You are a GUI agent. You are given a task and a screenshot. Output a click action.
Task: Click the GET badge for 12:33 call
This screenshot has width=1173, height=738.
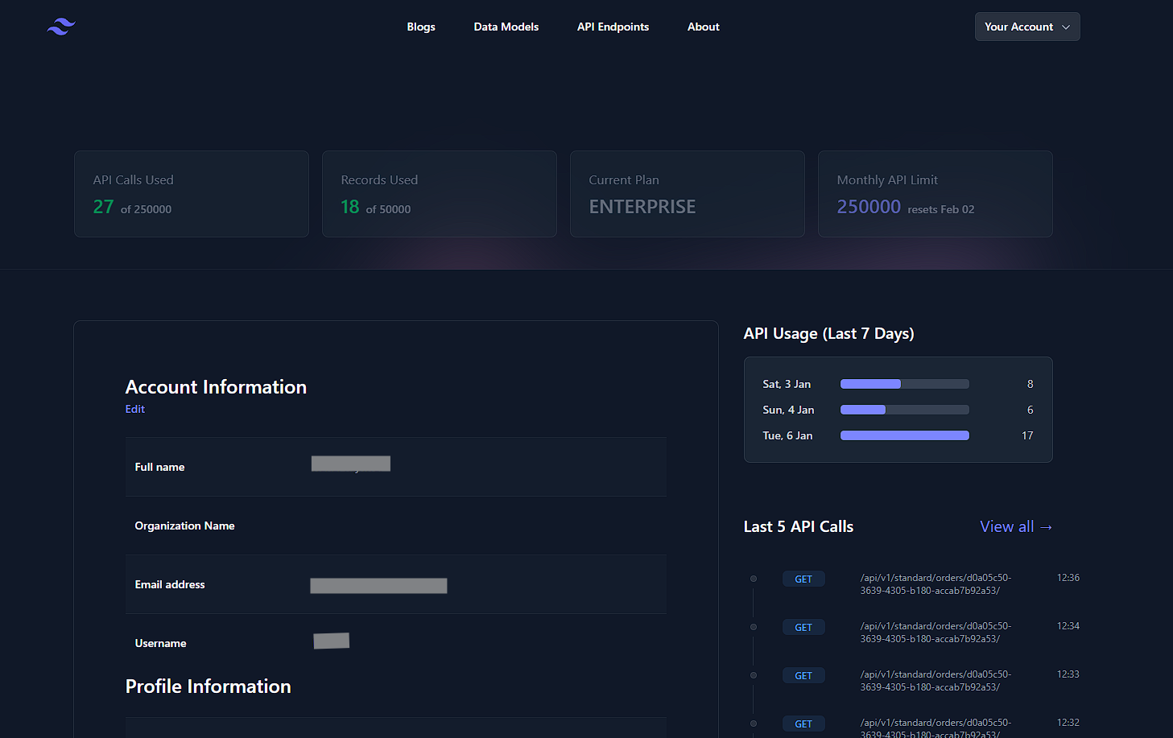click(803, 676)
